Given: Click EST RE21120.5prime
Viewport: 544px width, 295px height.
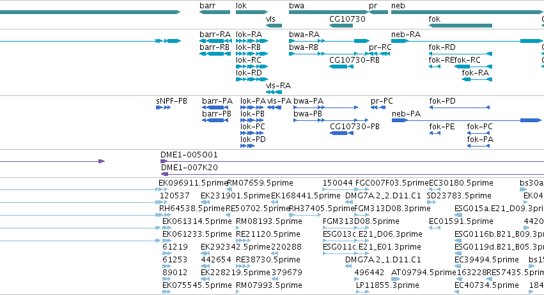Looking at the screenshot, I should pyautogui.click(x=268, y=235).
